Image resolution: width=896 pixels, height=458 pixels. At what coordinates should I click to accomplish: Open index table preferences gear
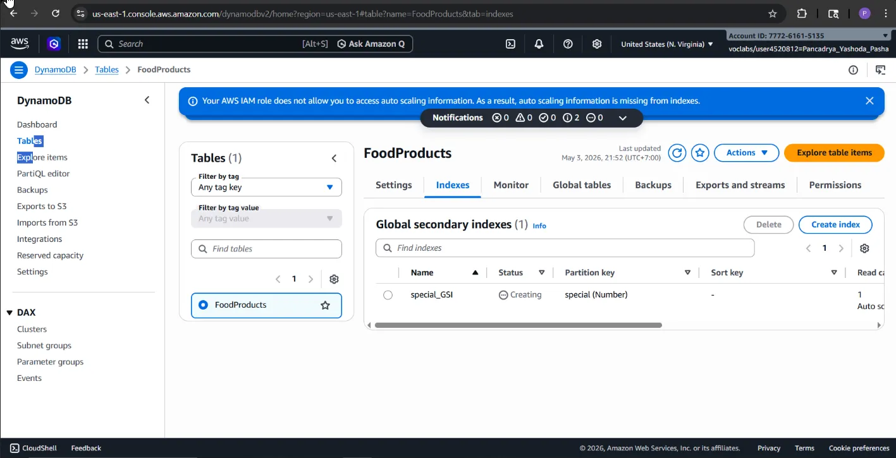point(864,248)
